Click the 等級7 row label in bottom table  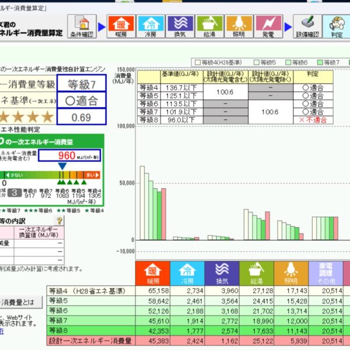pos(91,320)
